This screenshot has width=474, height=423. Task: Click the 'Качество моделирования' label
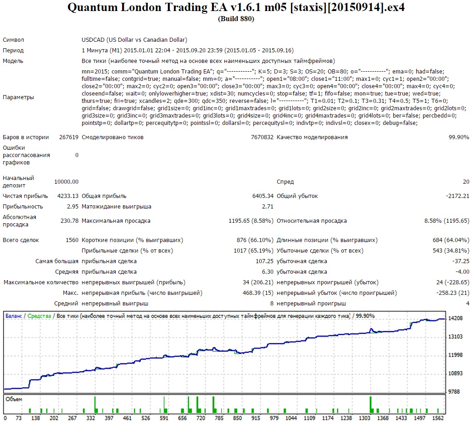tap(312, 137)
